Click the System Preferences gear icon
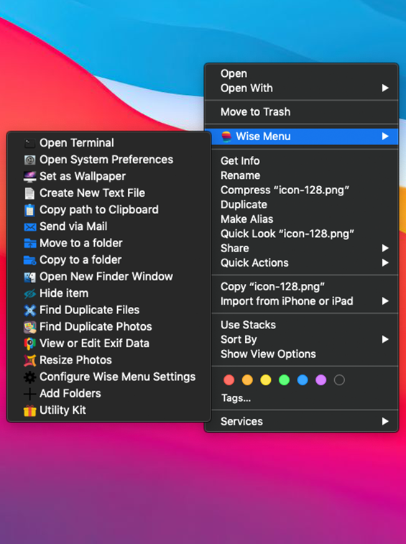This screenshot has height=544, width=406. click(x=30, y=160)
